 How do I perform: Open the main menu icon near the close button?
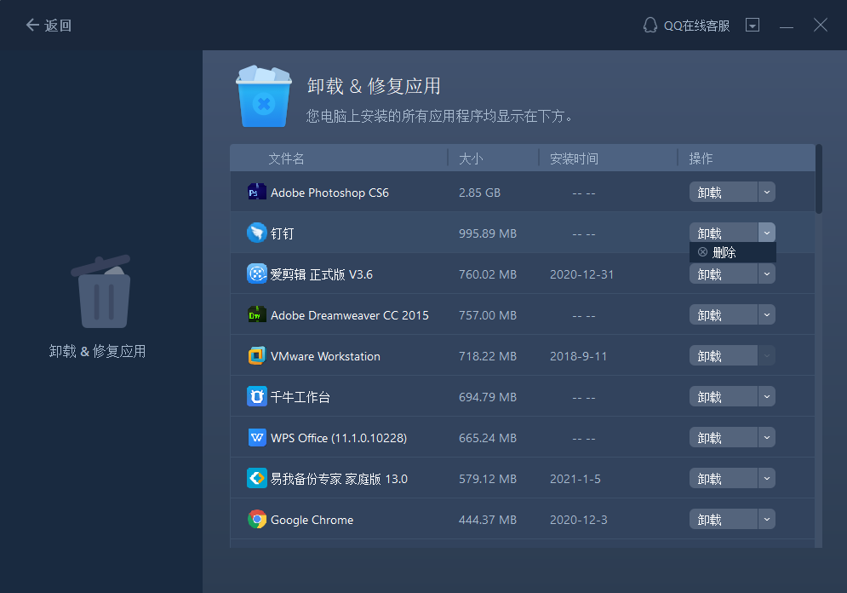coord(753,25)
